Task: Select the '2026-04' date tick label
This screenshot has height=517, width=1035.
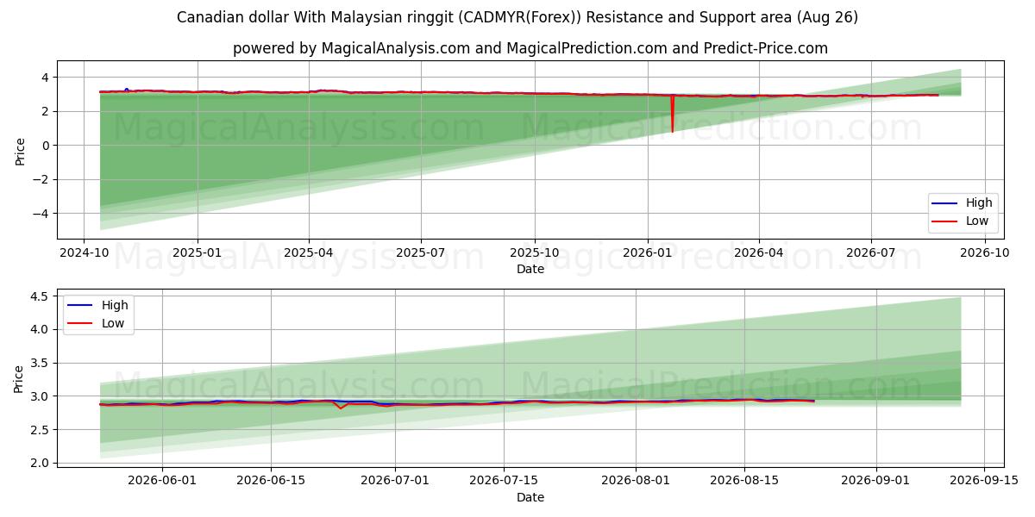Action: [x=759, y=253]
